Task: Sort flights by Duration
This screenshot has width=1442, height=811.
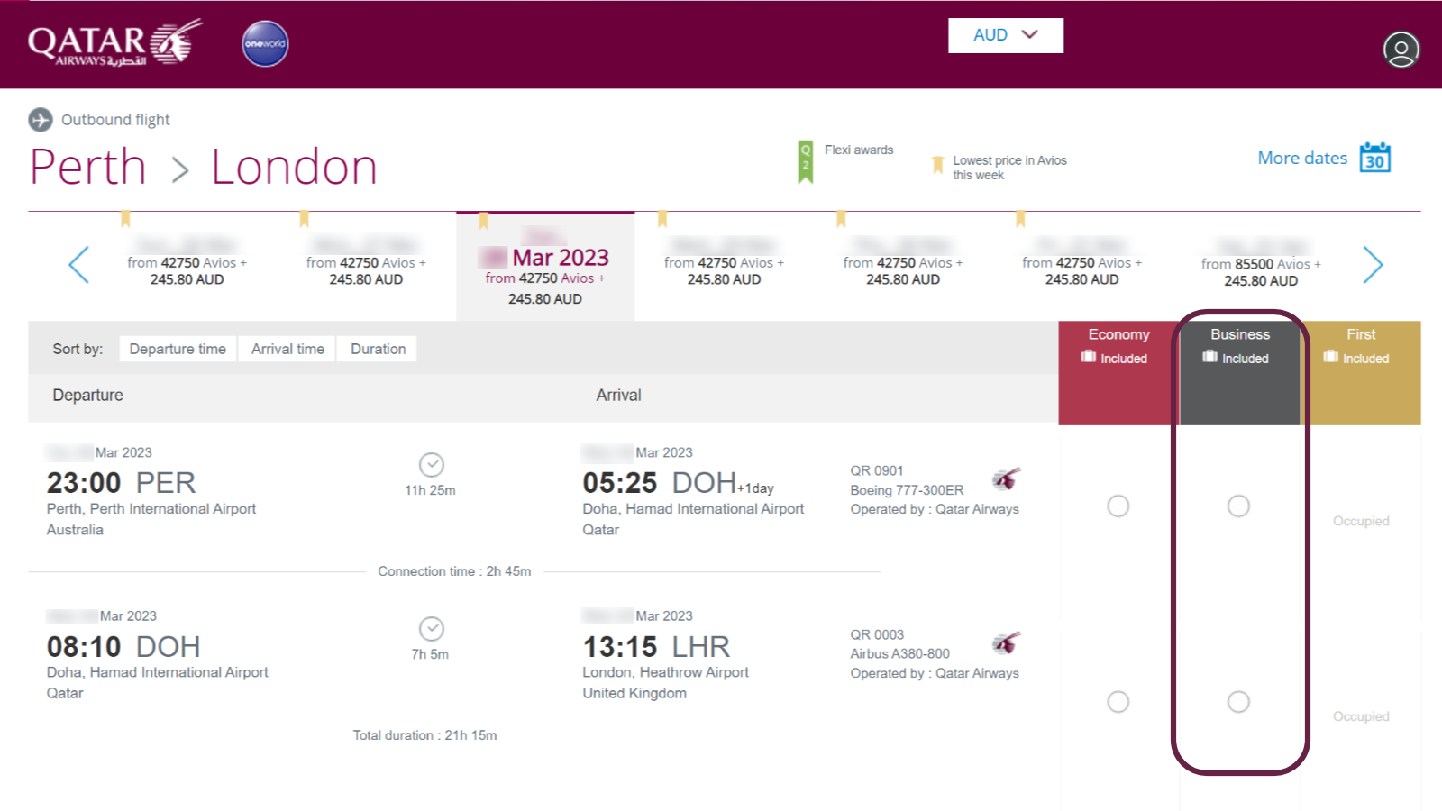Action: [378, 349]
